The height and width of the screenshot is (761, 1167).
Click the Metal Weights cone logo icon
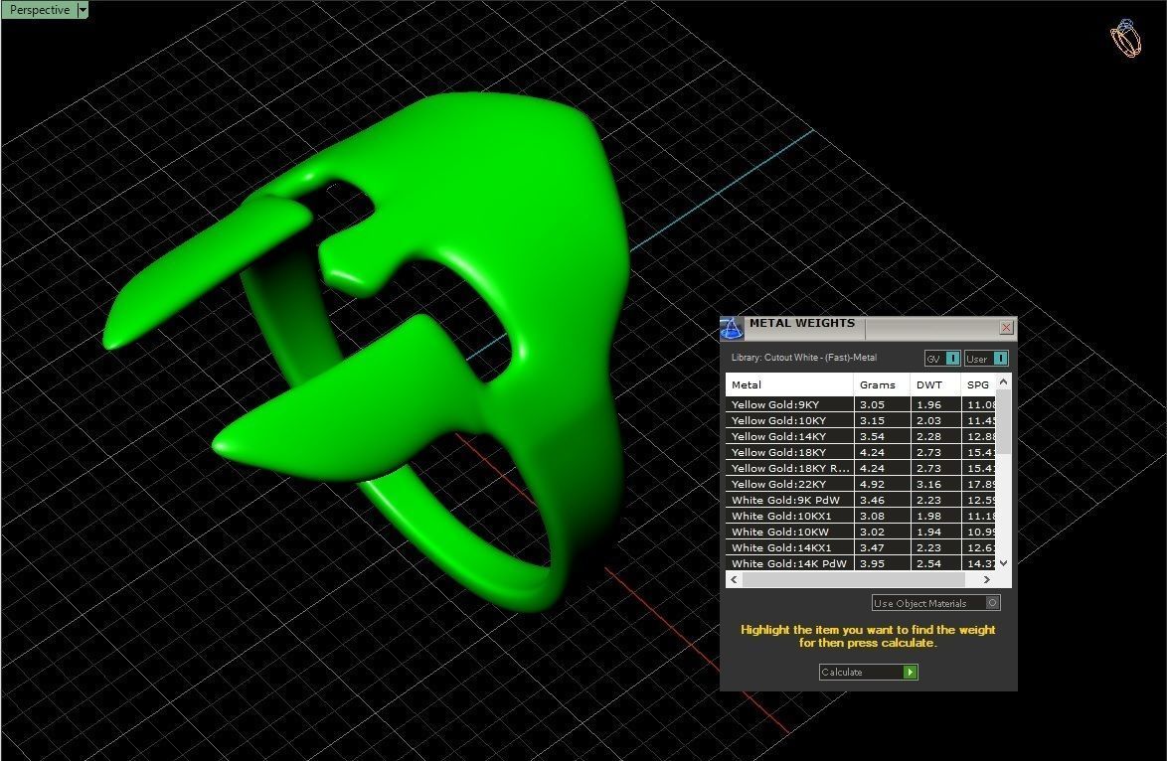point(731,328)
